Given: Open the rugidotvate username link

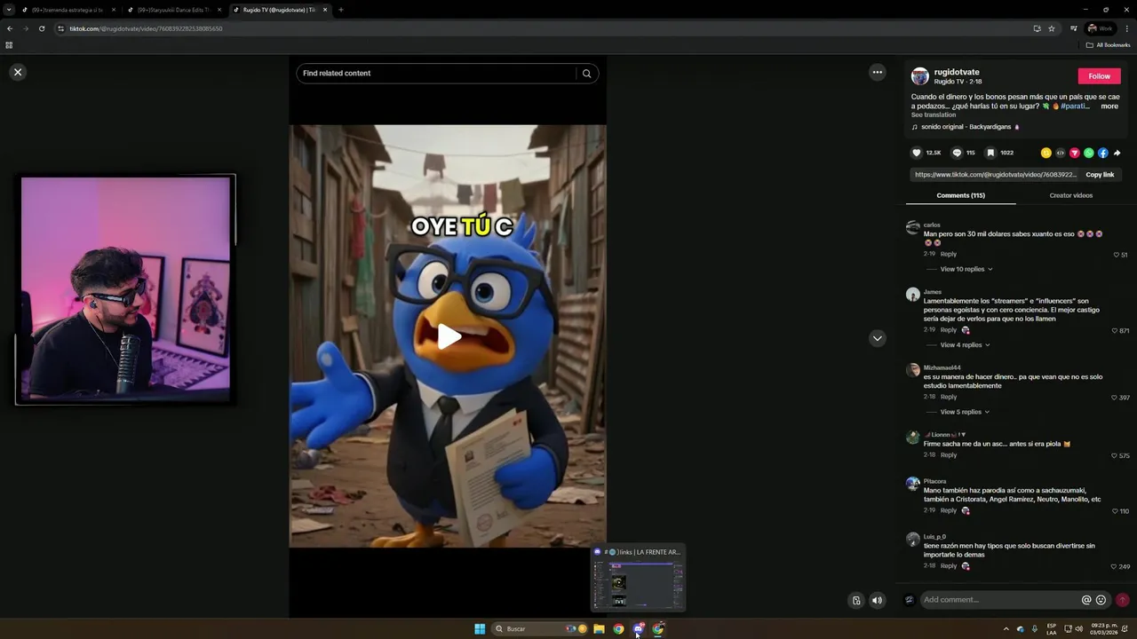Looking at the screenshot, I should coord(957,72).
